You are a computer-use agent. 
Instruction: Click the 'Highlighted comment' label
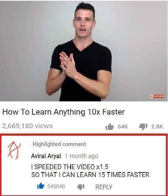click(x=59, y=144)
